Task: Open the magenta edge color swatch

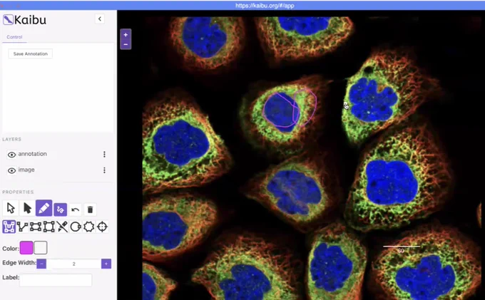Action: [x=26, y=248]
